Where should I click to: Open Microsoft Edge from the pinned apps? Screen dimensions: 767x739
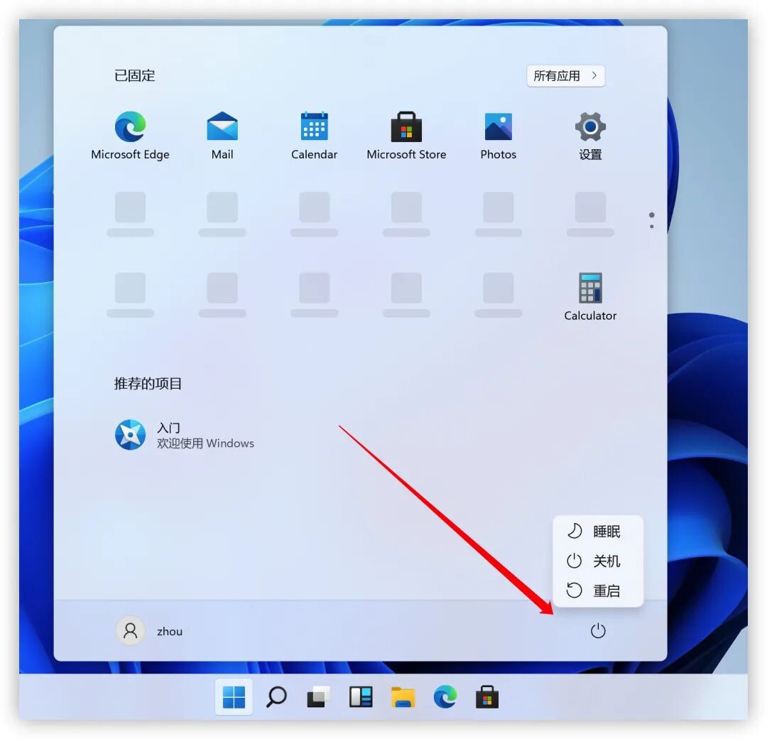click(x=131, y=128)
